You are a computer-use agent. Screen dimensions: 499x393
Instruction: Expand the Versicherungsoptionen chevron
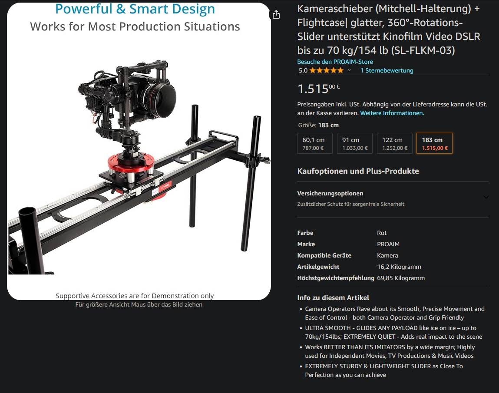pos(486,197)
